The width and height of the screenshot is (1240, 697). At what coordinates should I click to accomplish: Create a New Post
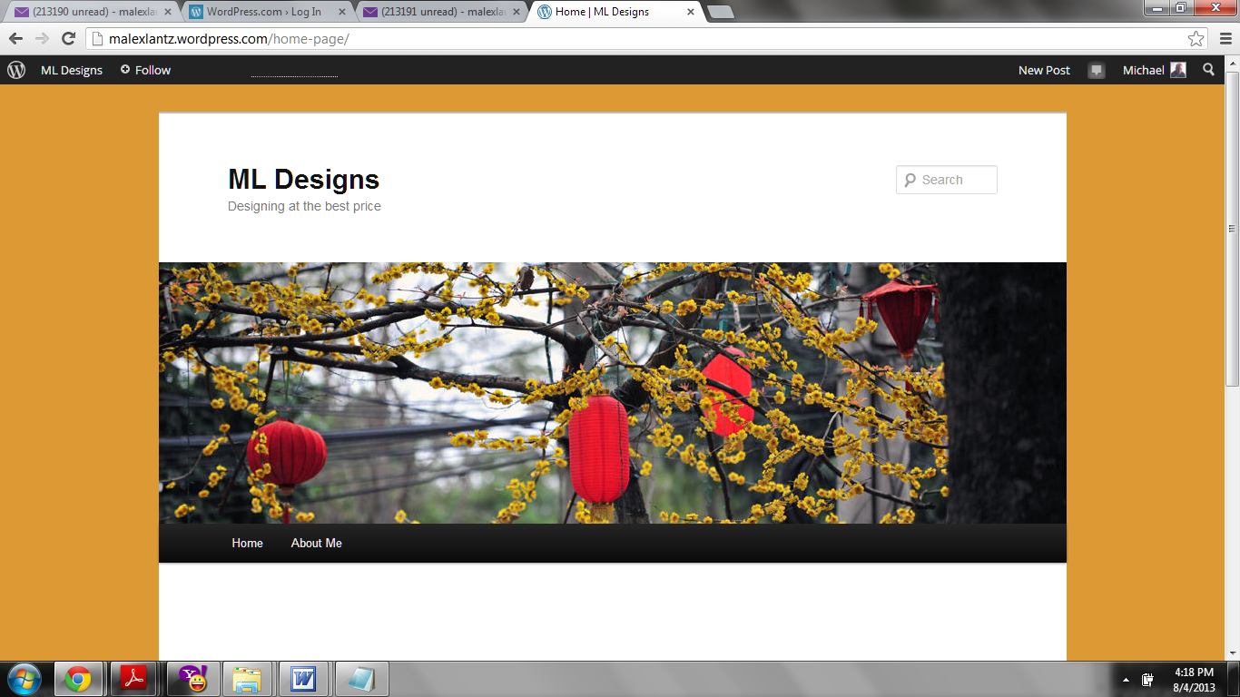[x=1044, y=70]
